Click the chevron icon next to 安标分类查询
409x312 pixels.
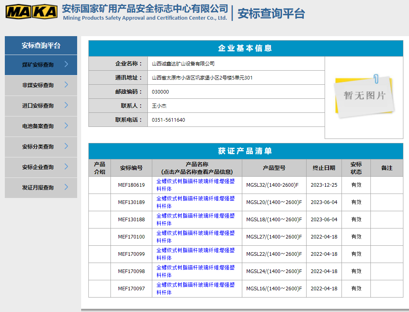pyautogui.click(x=66, y=146)
